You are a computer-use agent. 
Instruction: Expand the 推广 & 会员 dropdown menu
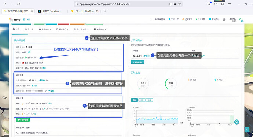[81, 29]
